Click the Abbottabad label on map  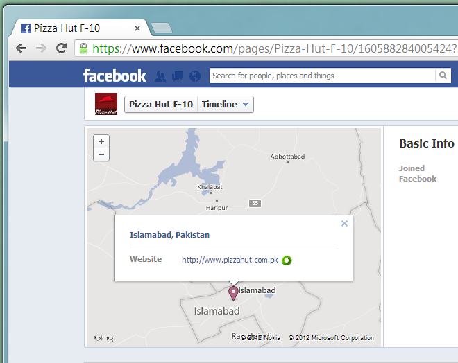[x=287, y=157]
